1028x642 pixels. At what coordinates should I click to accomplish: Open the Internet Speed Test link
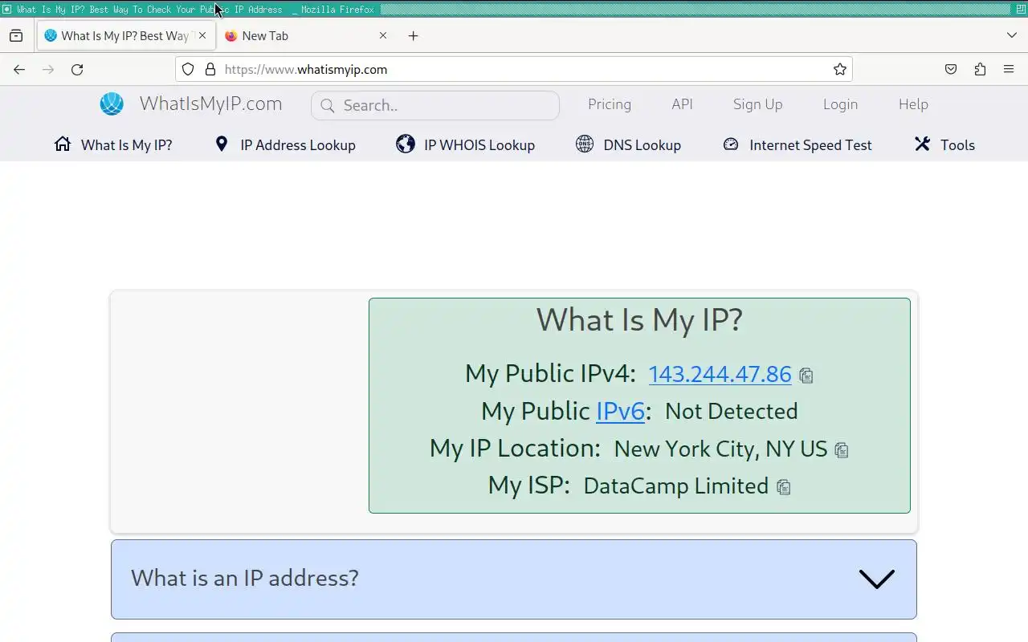pyautogui.click(x=810, y=145)
